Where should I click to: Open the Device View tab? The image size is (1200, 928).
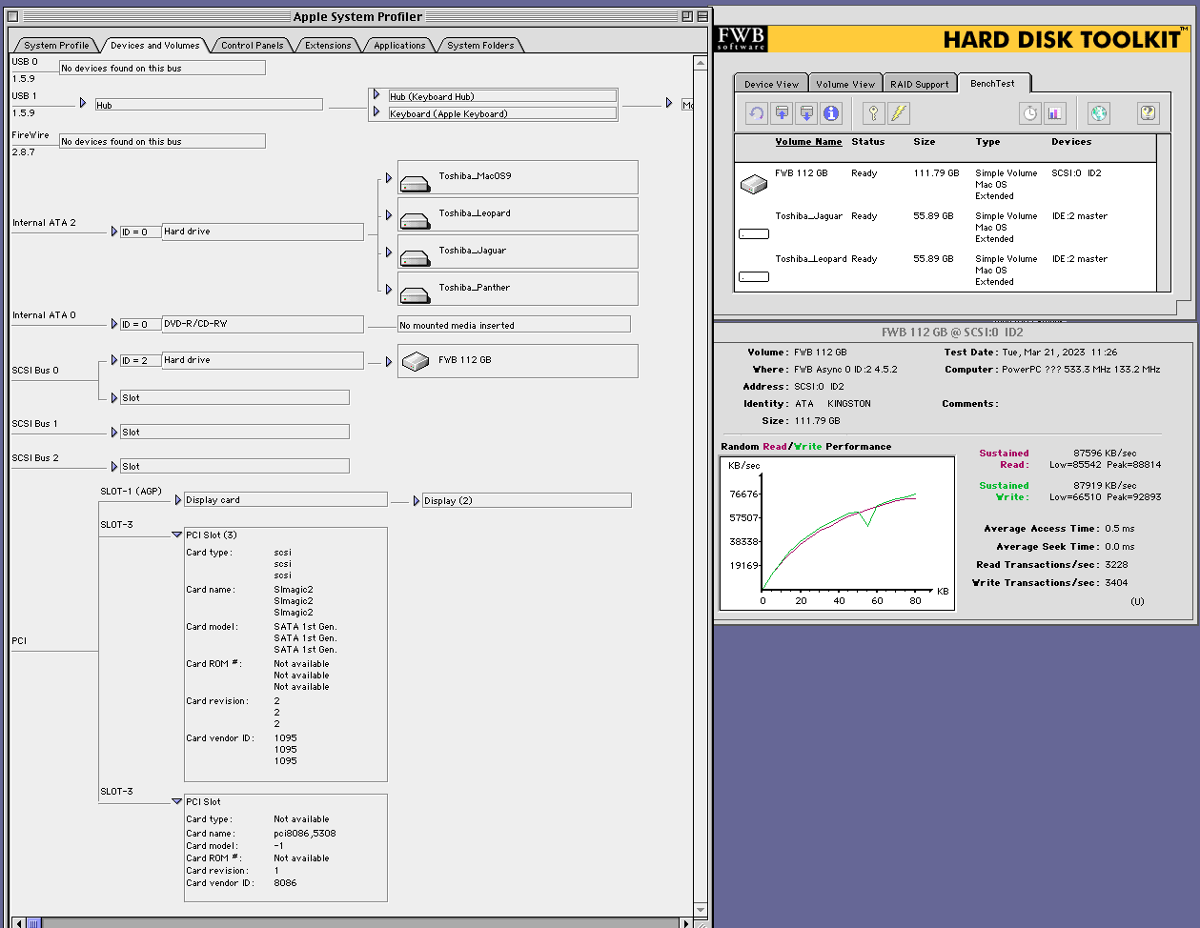tap(772, 84)
